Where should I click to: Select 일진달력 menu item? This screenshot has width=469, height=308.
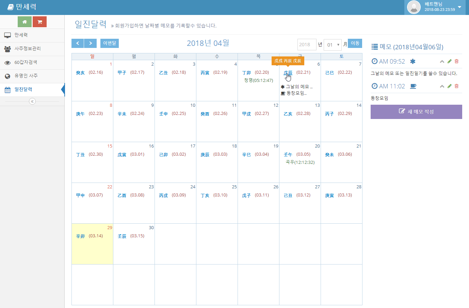click(x=32, y=90)
